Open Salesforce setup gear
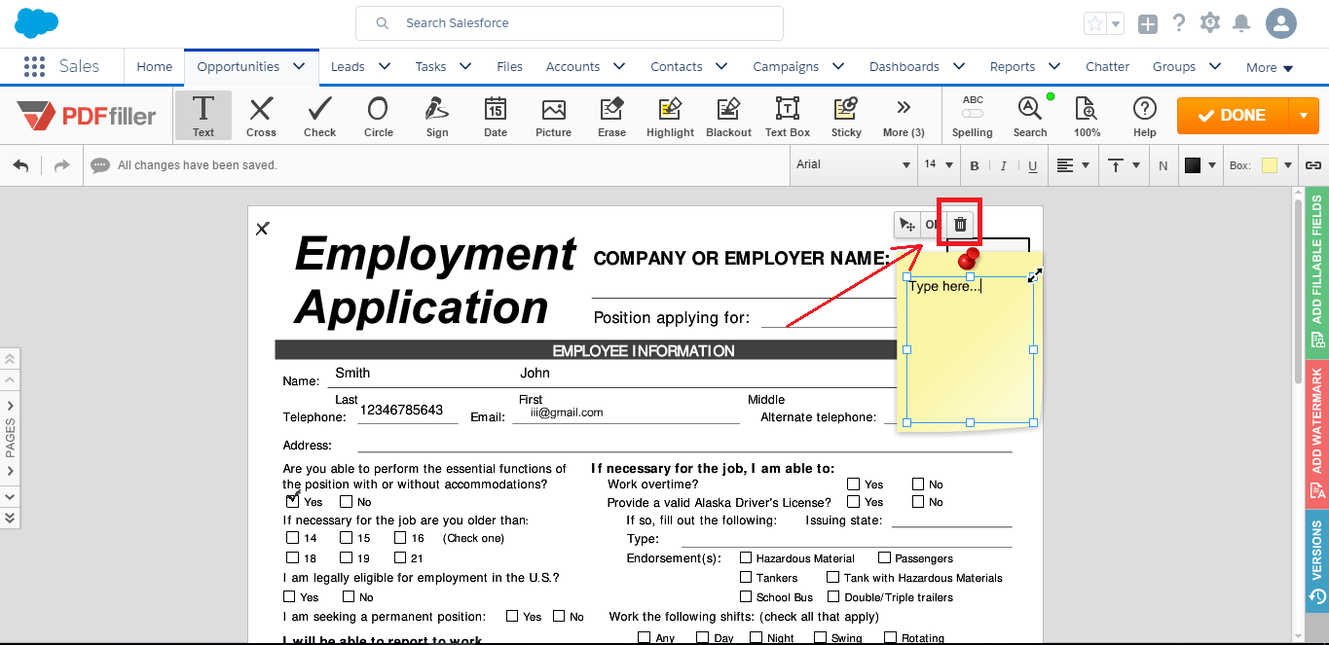 tap(1210, 22)
